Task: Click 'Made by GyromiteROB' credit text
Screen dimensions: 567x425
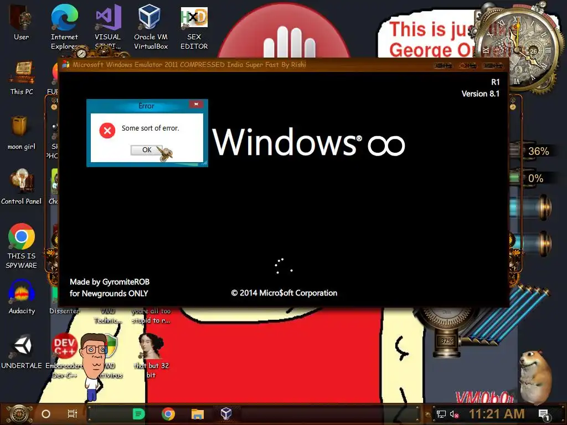Action: click(x=110, y=282)
